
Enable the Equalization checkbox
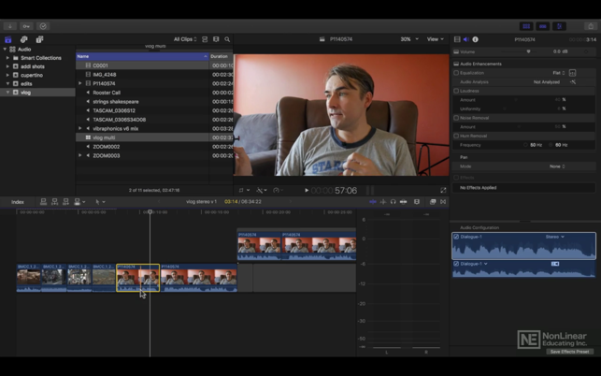[456, 73]
